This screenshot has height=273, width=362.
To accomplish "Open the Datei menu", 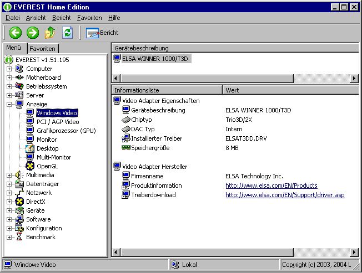I will 12,18.
